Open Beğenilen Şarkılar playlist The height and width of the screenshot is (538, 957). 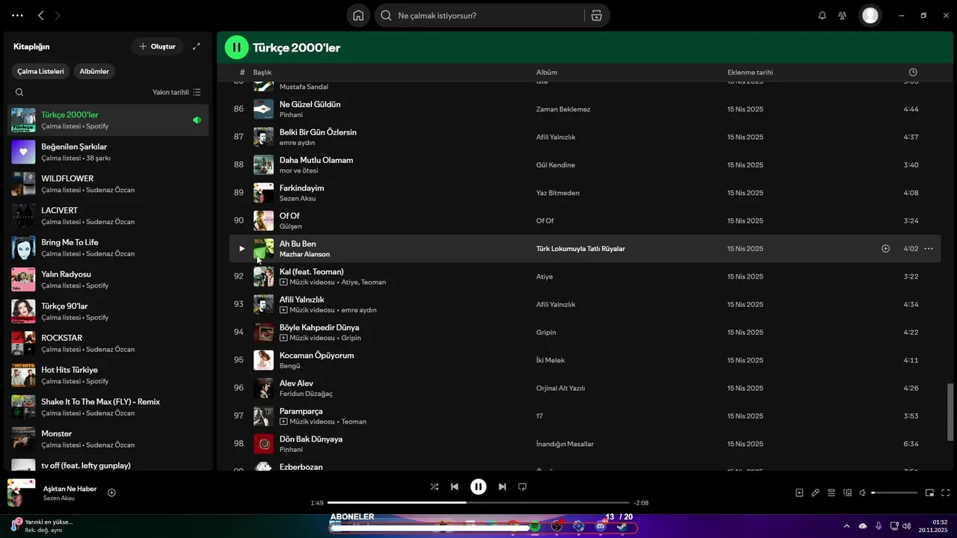[108, 152]
